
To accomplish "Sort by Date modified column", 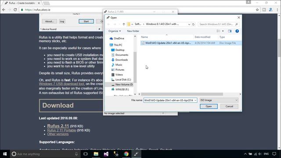I will pyautogui.click(x=202, y=37).
